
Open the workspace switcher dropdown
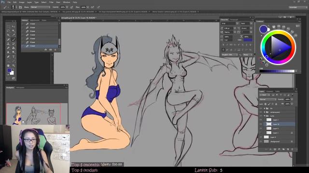pyautogui.click(x=298, y=7)
